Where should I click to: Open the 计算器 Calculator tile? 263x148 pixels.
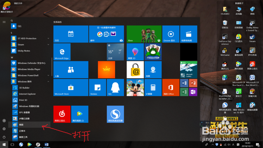click(x=153, y=88)
